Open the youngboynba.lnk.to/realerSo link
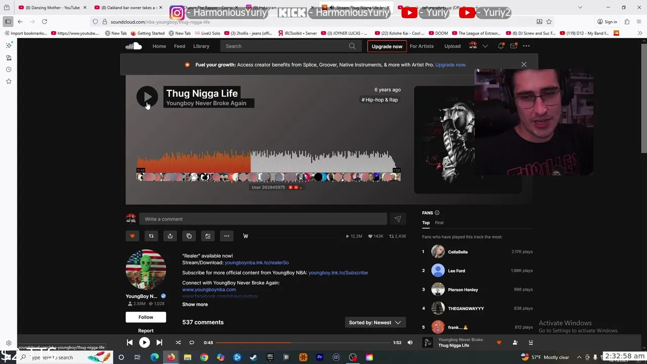 point(257,262)
